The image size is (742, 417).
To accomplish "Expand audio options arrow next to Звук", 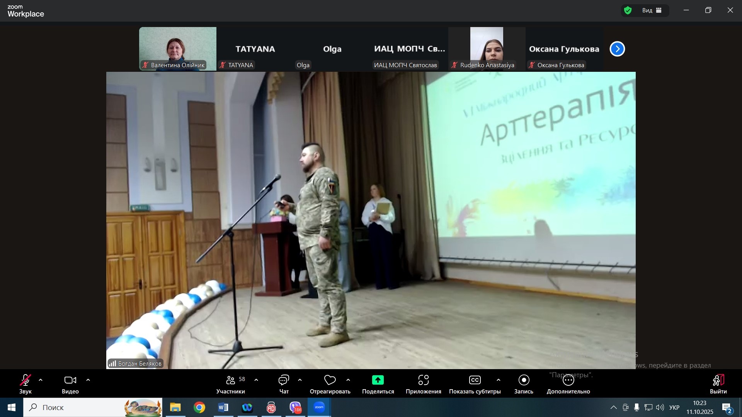I will click(41, 380).
